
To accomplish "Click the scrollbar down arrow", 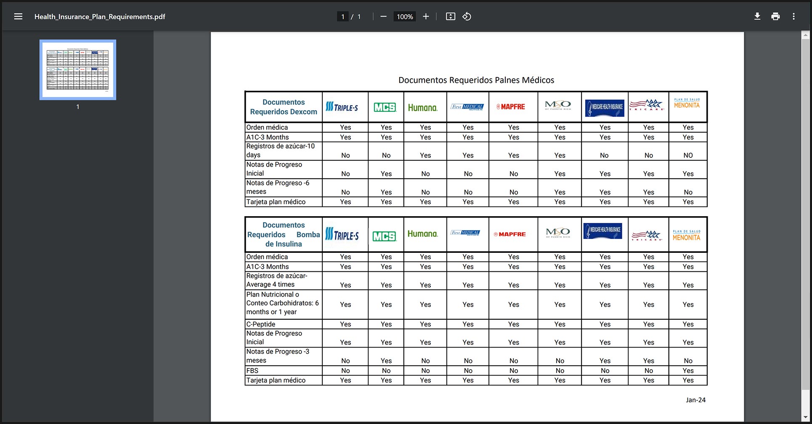I will click(x=806, y=417).
